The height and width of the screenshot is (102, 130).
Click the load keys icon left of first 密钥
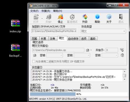tap(35, 55)
